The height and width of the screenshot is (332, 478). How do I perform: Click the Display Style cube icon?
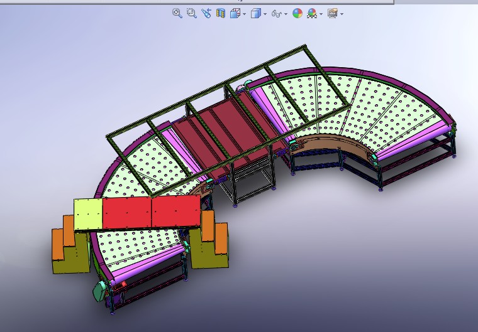256,13
